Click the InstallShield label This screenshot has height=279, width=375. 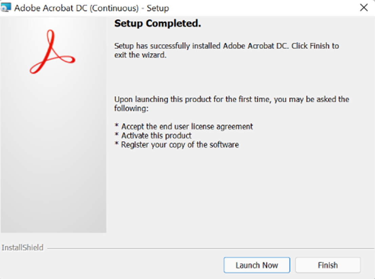[23, 248]
